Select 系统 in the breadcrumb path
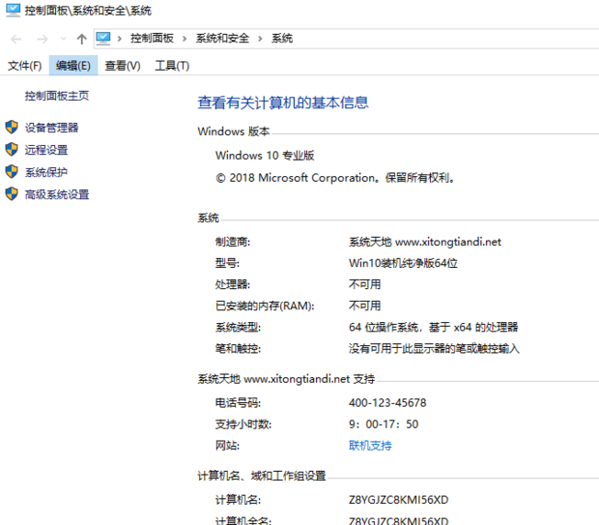Viewport: 599px width, 525px height. tap(282, 39)
